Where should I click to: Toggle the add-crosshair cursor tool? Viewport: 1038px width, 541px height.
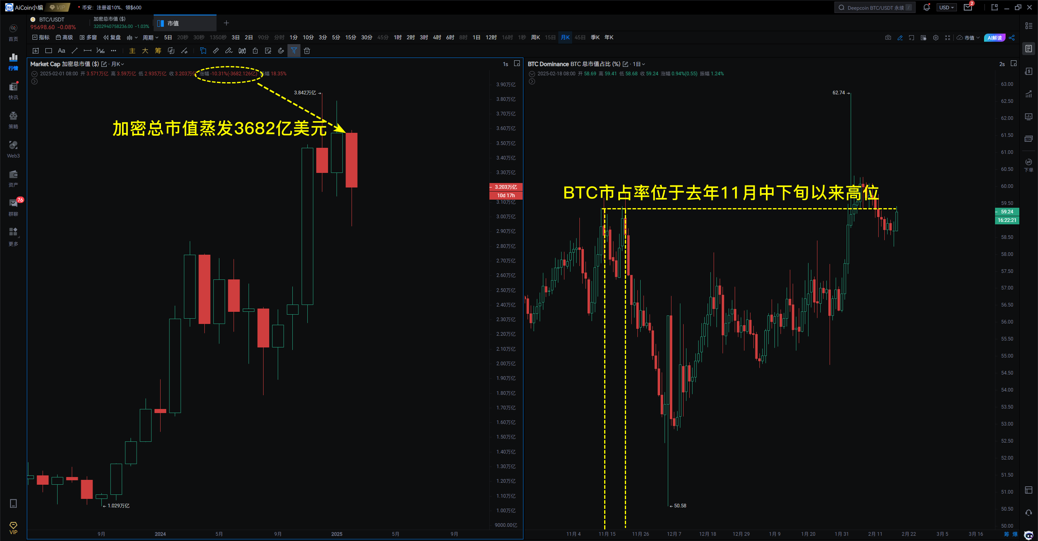point(36,51)
